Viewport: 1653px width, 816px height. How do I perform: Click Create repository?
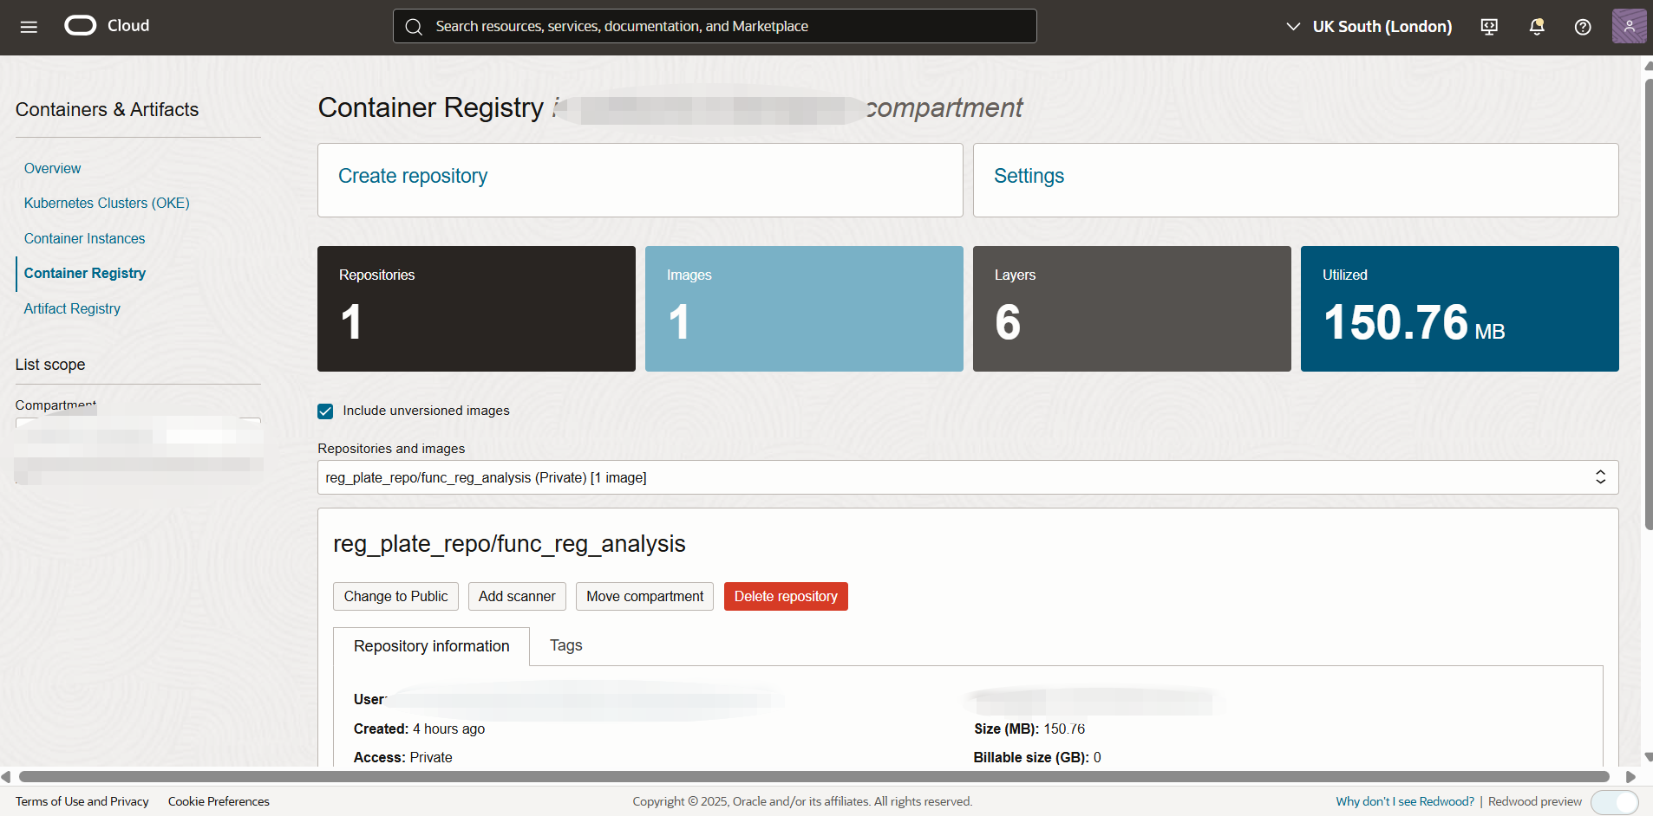tap(413, 176)
